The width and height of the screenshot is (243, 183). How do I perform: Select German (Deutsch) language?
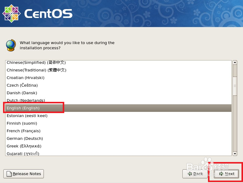coord(118,138)
